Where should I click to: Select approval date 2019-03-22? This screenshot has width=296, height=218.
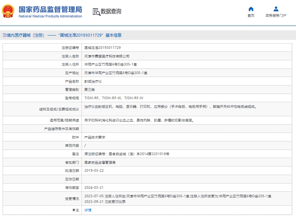coord(94,171)
